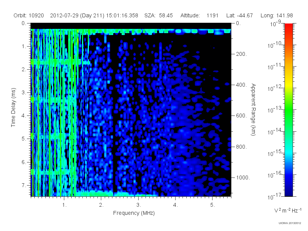Click the frequency tick label 5.

click(213, 205)
